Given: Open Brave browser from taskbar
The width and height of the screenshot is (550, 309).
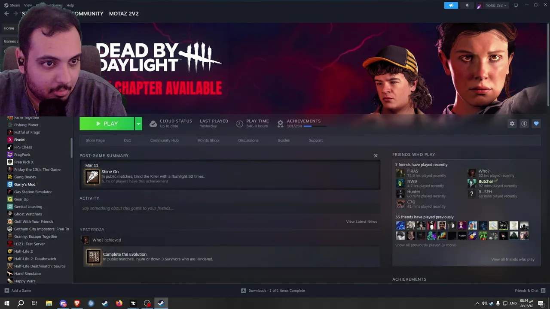Looking at the screenshot, I should point(77,303).
